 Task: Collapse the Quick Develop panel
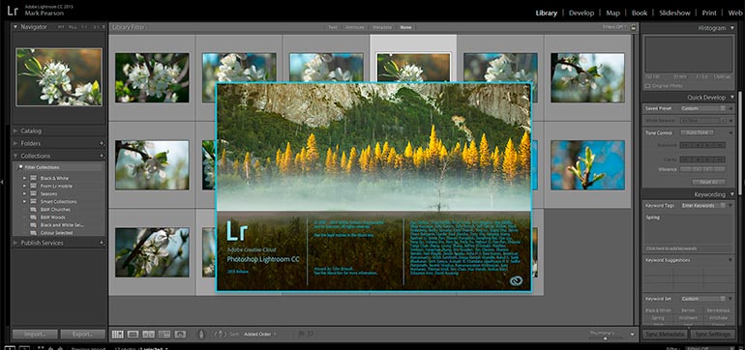click(x=731, y=98)
